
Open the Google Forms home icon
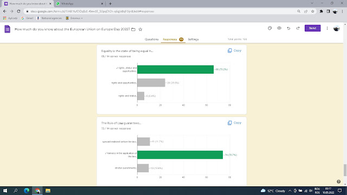7,29
